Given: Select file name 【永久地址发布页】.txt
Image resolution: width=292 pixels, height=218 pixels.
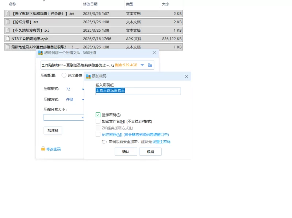Looking at the screenshot, I should click(x=30, y=30).
